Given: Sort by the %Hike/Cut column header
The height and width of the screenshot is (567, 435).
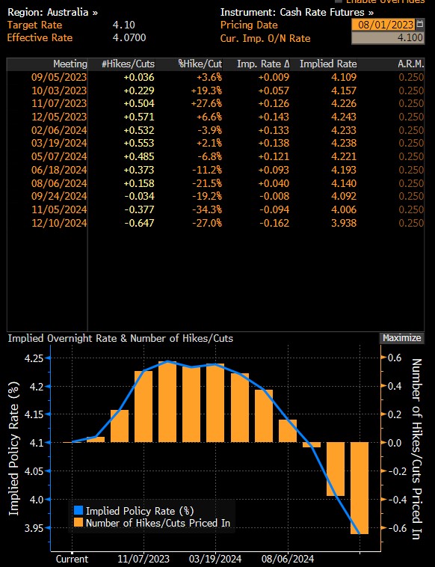Looking at the screenshot, I should coord(200,64).
